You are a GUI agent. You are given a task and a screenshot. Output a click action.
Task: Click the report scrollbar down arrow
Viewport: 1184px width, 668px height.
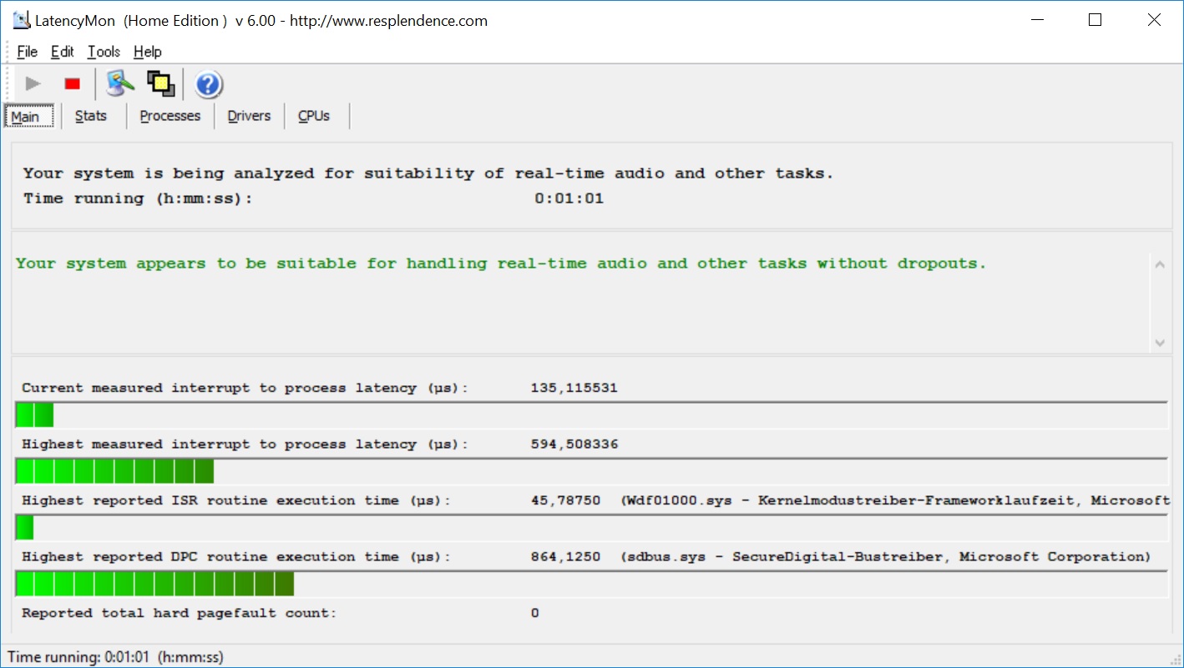tap(1160, 343)
